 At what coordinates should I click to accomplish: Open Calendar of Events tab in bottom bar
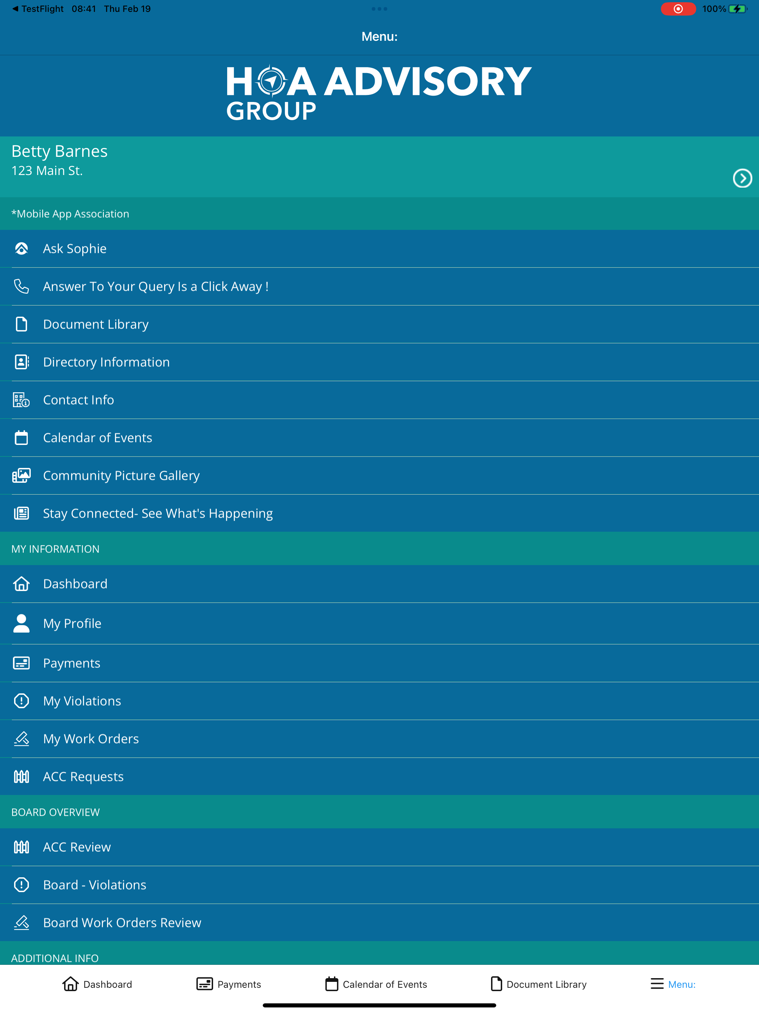(376, 984)
